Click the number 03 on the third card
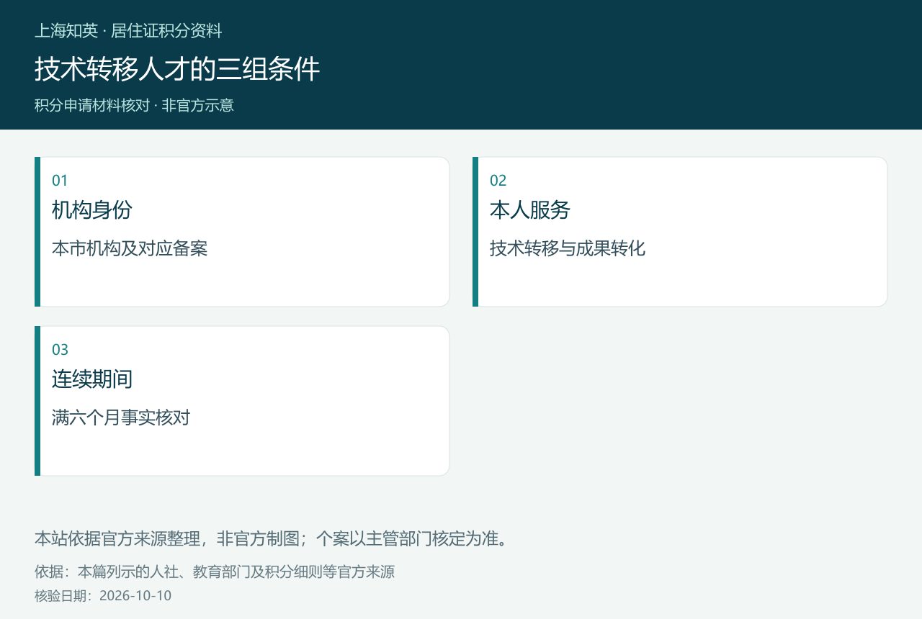 coord(60,350)
